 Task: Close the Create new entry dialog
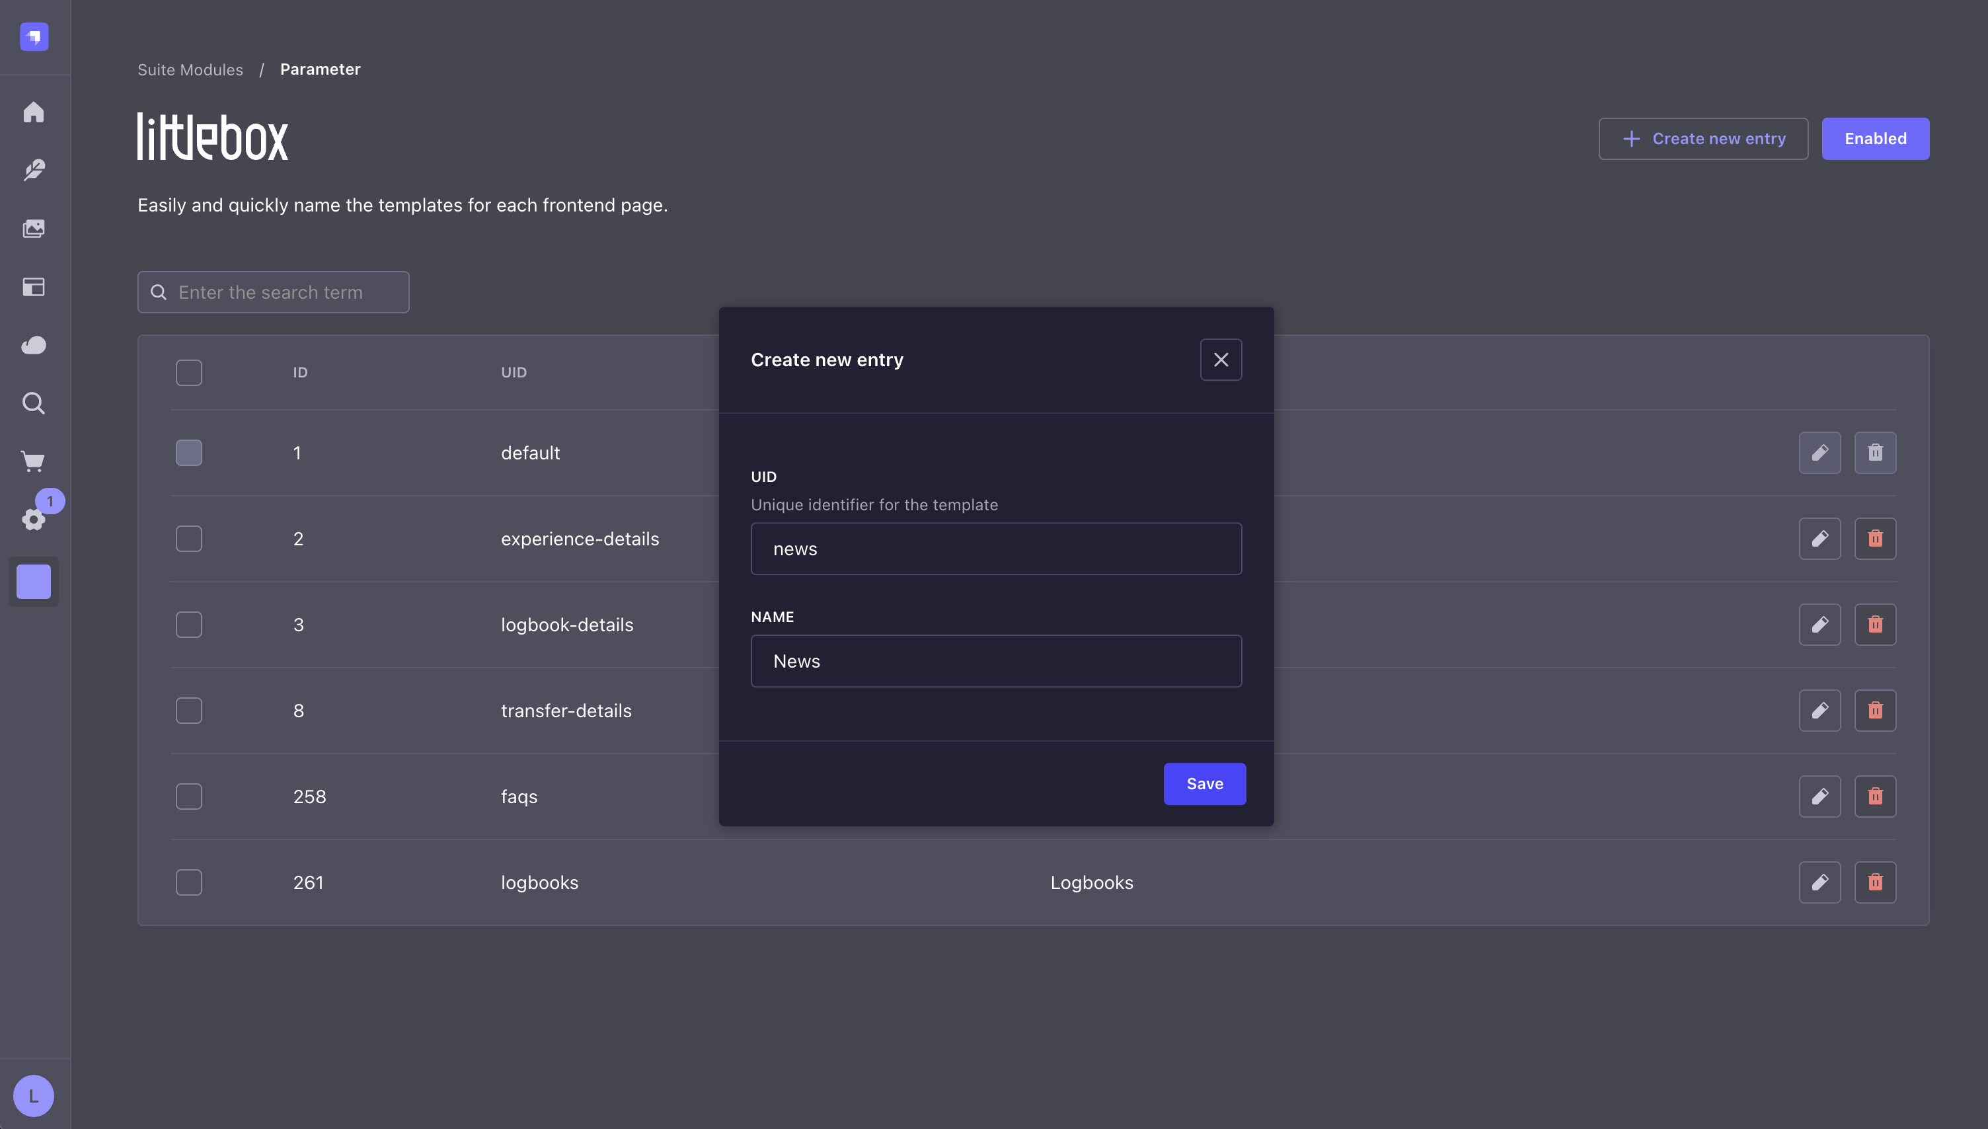click(x=1221, y=360)
